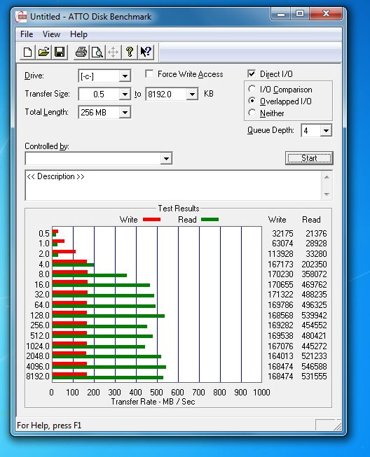Click inside the Description text box
Viewport: 370px width, 457px height.
click(174, 185)
